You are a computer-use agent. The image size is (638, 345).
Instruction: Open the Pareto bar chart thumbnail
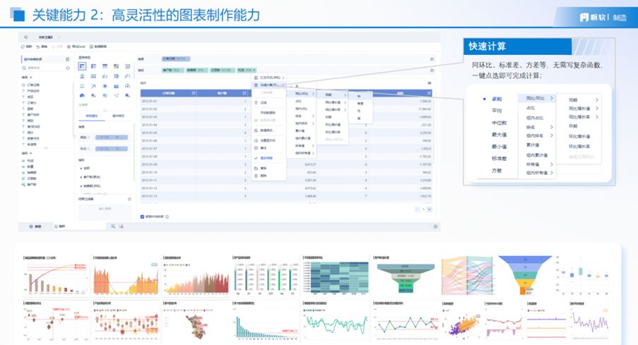(55, 275)
